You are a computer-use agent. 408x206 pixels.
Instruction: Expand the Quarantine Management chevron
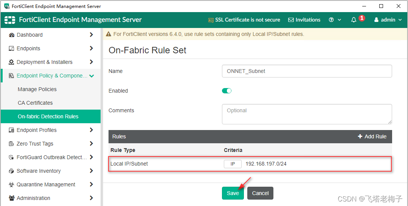tap(92, 184)
